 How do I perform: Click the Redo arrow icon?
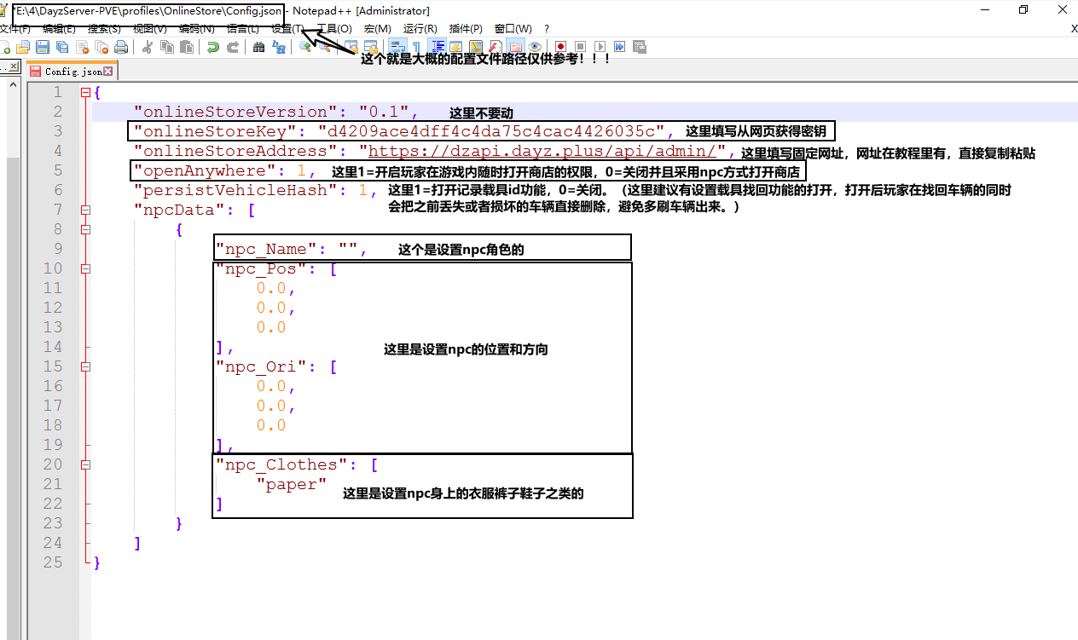pyautogui.click(x=232, y=47)
